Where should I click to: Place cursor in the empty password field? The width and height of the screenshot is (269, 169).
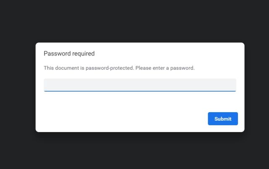pos(140,84)
